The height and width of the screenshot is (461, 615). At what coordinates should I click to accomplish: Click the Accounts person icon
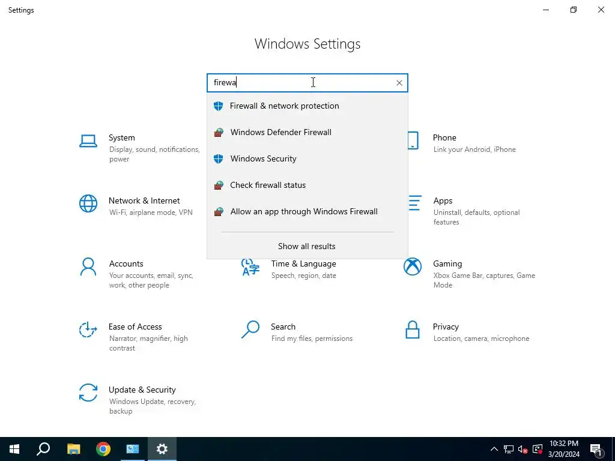[x=88, y=267]
